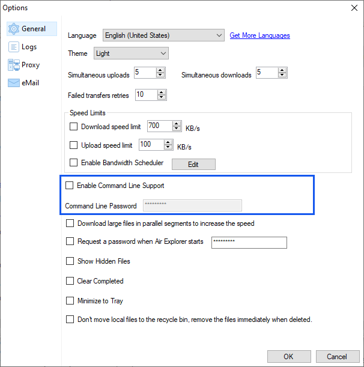Increase Simultaneous uploads value
Image resolution: width=364 pixels, height=367 pixels.
[x=160, y=70]
